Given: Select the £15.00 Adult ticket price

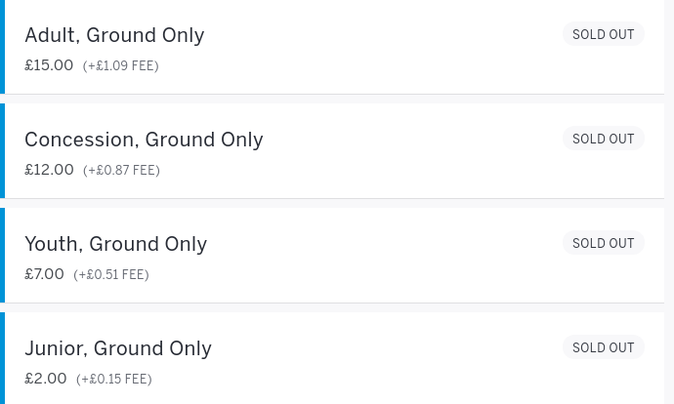Looking at the screenshot, I should click(x=49, y=65).
